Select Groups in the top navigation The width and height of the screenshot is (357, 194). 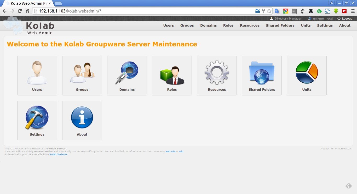(x=187, y=25)
